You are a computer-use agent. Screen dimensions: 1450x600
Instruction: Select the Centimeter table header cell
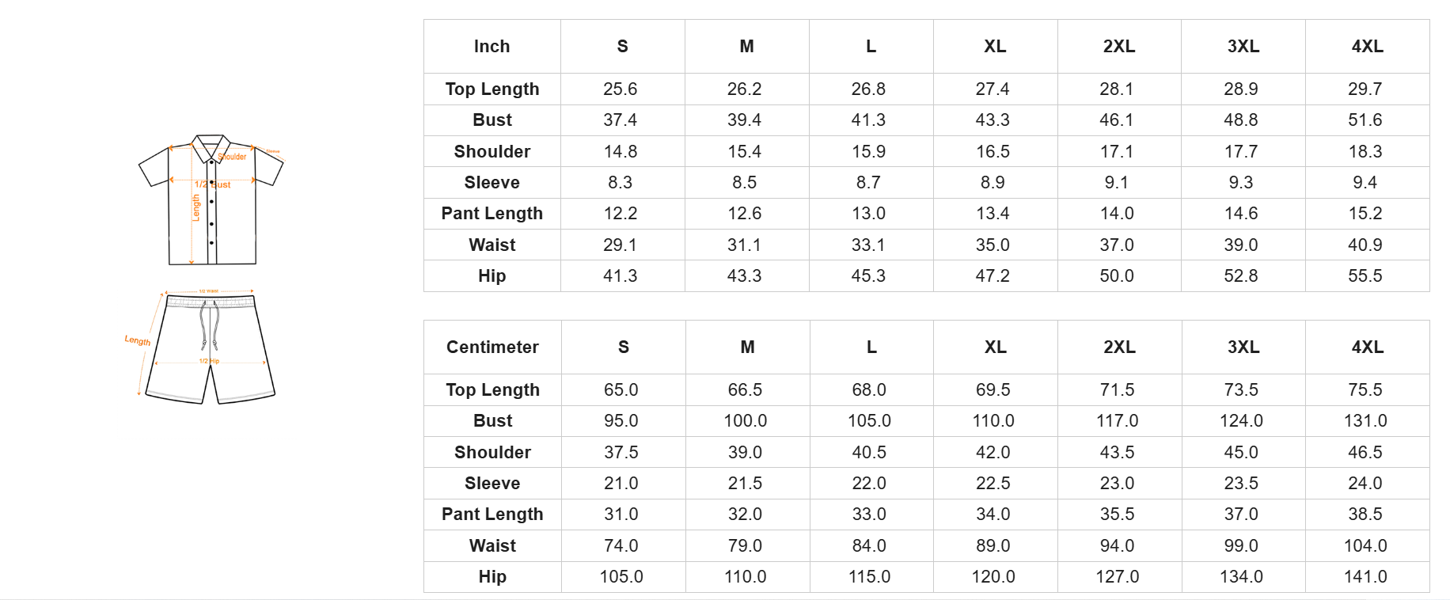click(492, 347)
